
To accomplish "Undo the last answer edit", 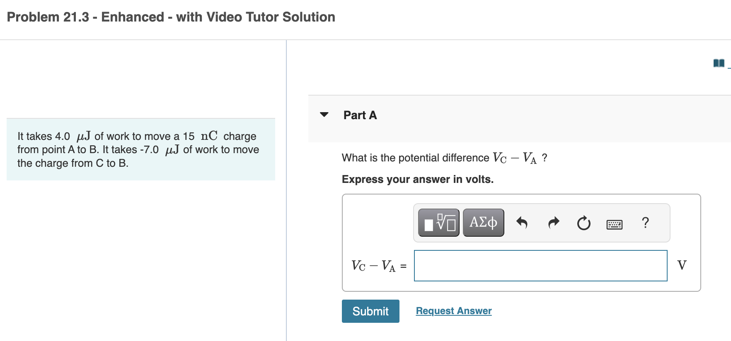I will coord(522,223).
